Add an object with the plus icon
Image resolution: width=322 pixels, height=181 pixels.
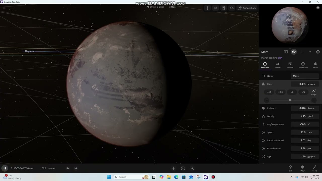coord(173,168)
